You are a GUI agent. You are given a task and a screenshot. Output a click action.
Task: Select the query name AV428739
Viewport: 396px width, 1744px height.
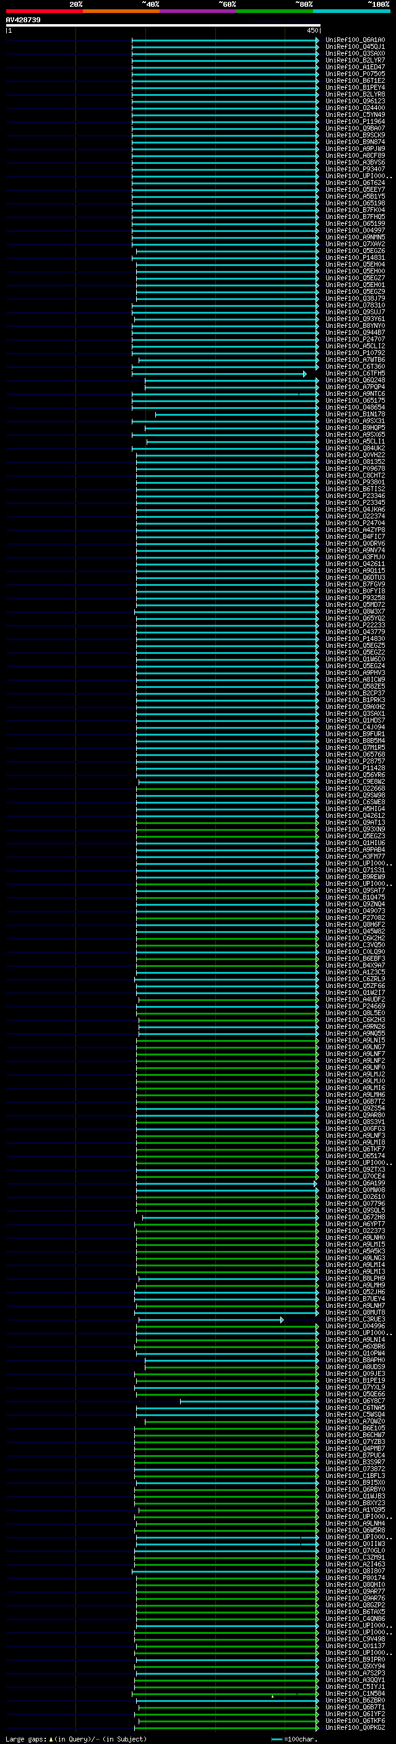point(23,20)
